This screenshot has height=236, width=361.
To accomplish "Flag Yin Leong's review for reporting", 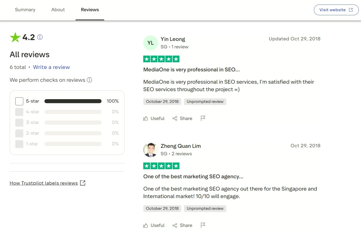I will 203,118.
